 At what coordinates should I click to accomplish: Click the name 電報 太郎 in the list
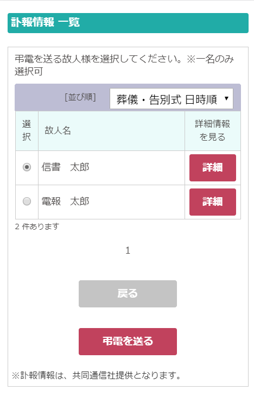65,201
